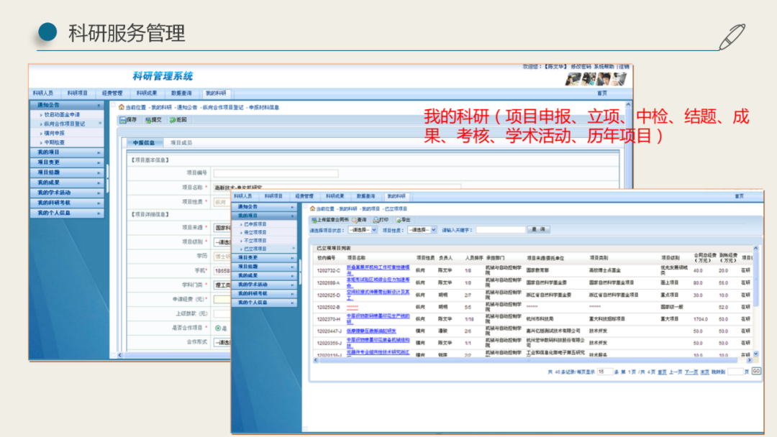This screenshot has height=437, width=777.
Task: Select 待立项项目 in front window sidebar
Action: [255, 233]
